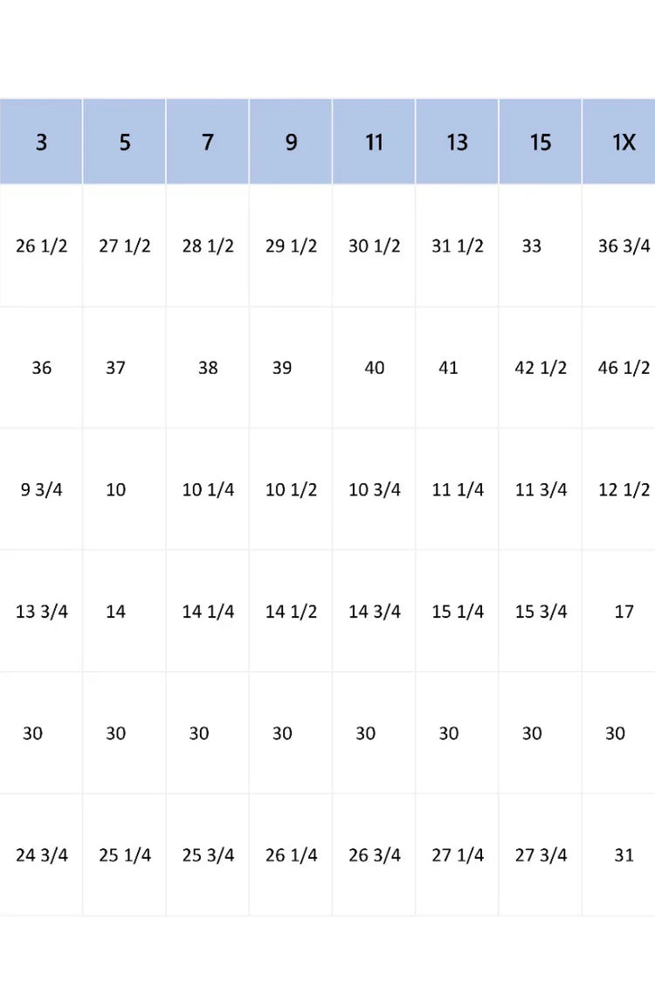Click the cell containing 31

pos(624,855)
